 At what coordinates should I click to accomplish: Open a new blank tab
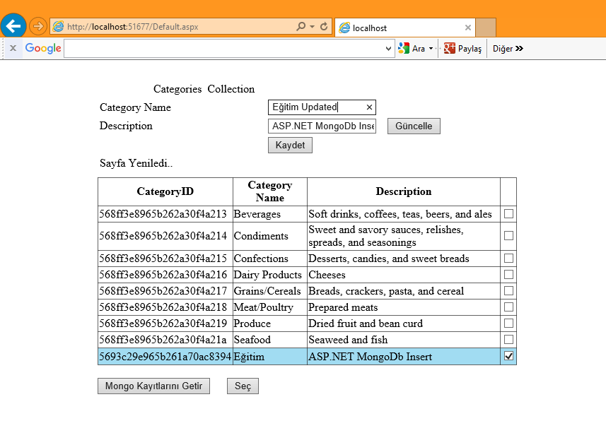point(486,28)
